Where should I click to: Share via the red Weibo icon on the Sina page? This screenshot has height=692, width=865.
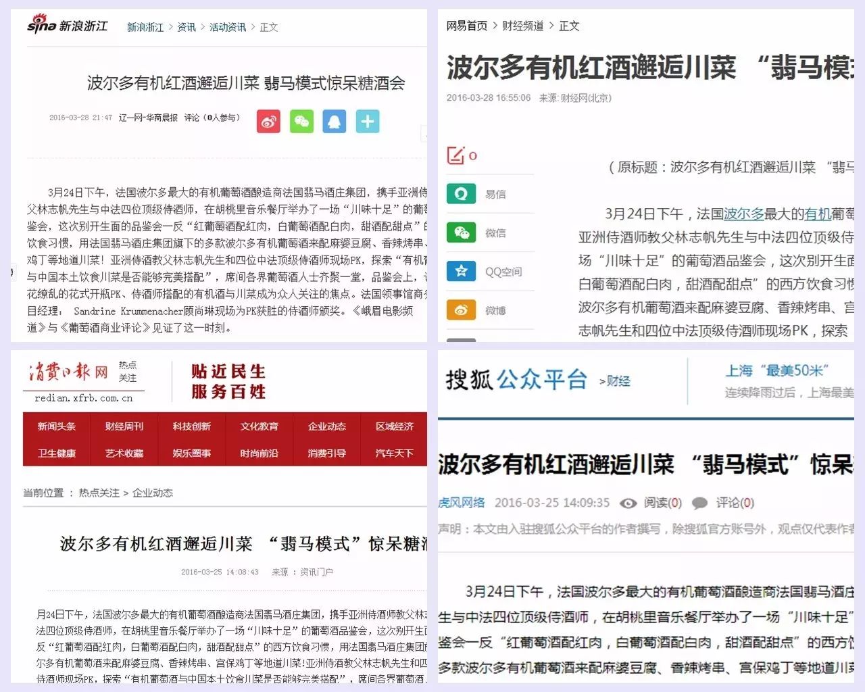pos(268,122)
